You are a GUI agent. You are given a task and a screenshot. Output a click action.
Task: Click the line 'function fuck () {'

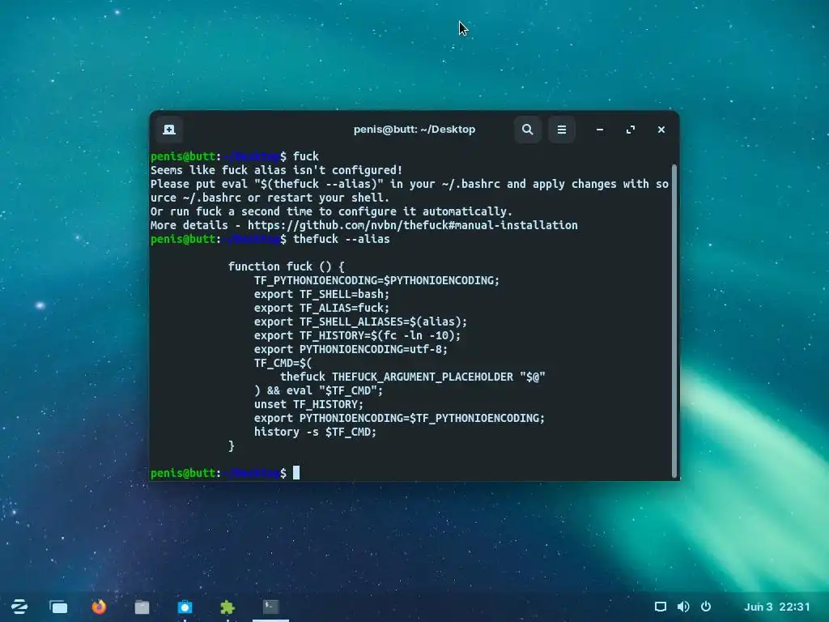click(286, 266)
